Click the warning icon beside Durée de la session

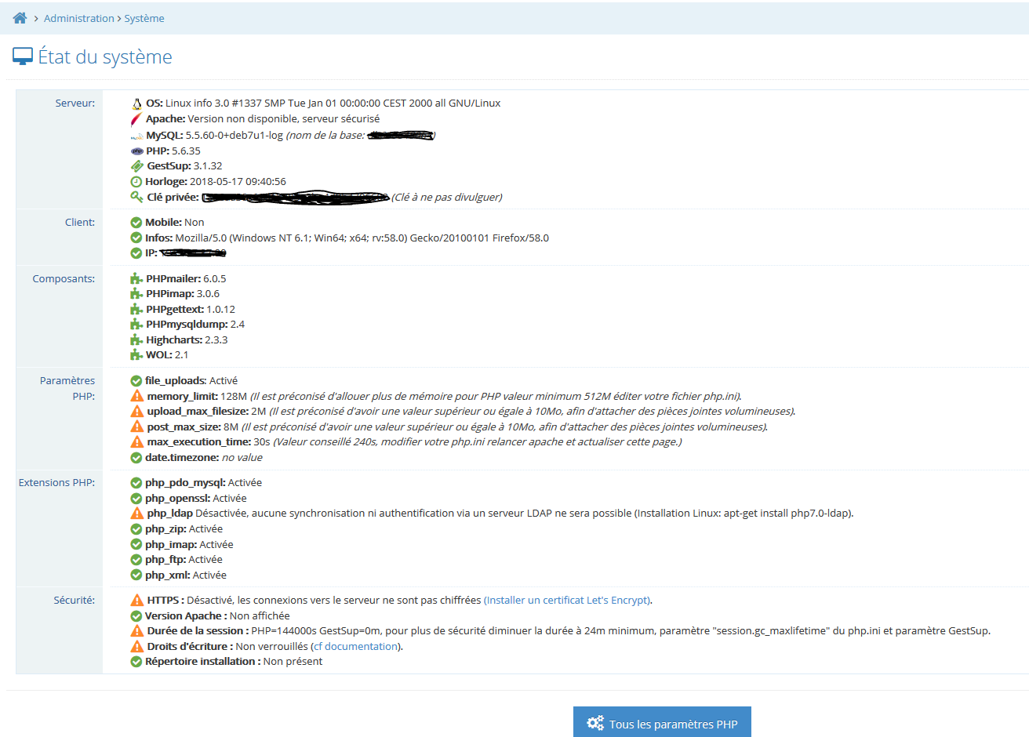[137, 630]
